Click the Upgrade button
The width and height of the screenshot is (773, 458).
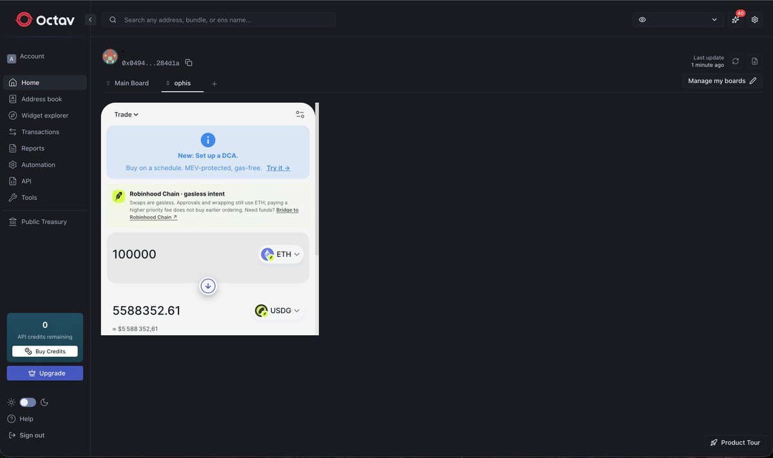point(45,373)
